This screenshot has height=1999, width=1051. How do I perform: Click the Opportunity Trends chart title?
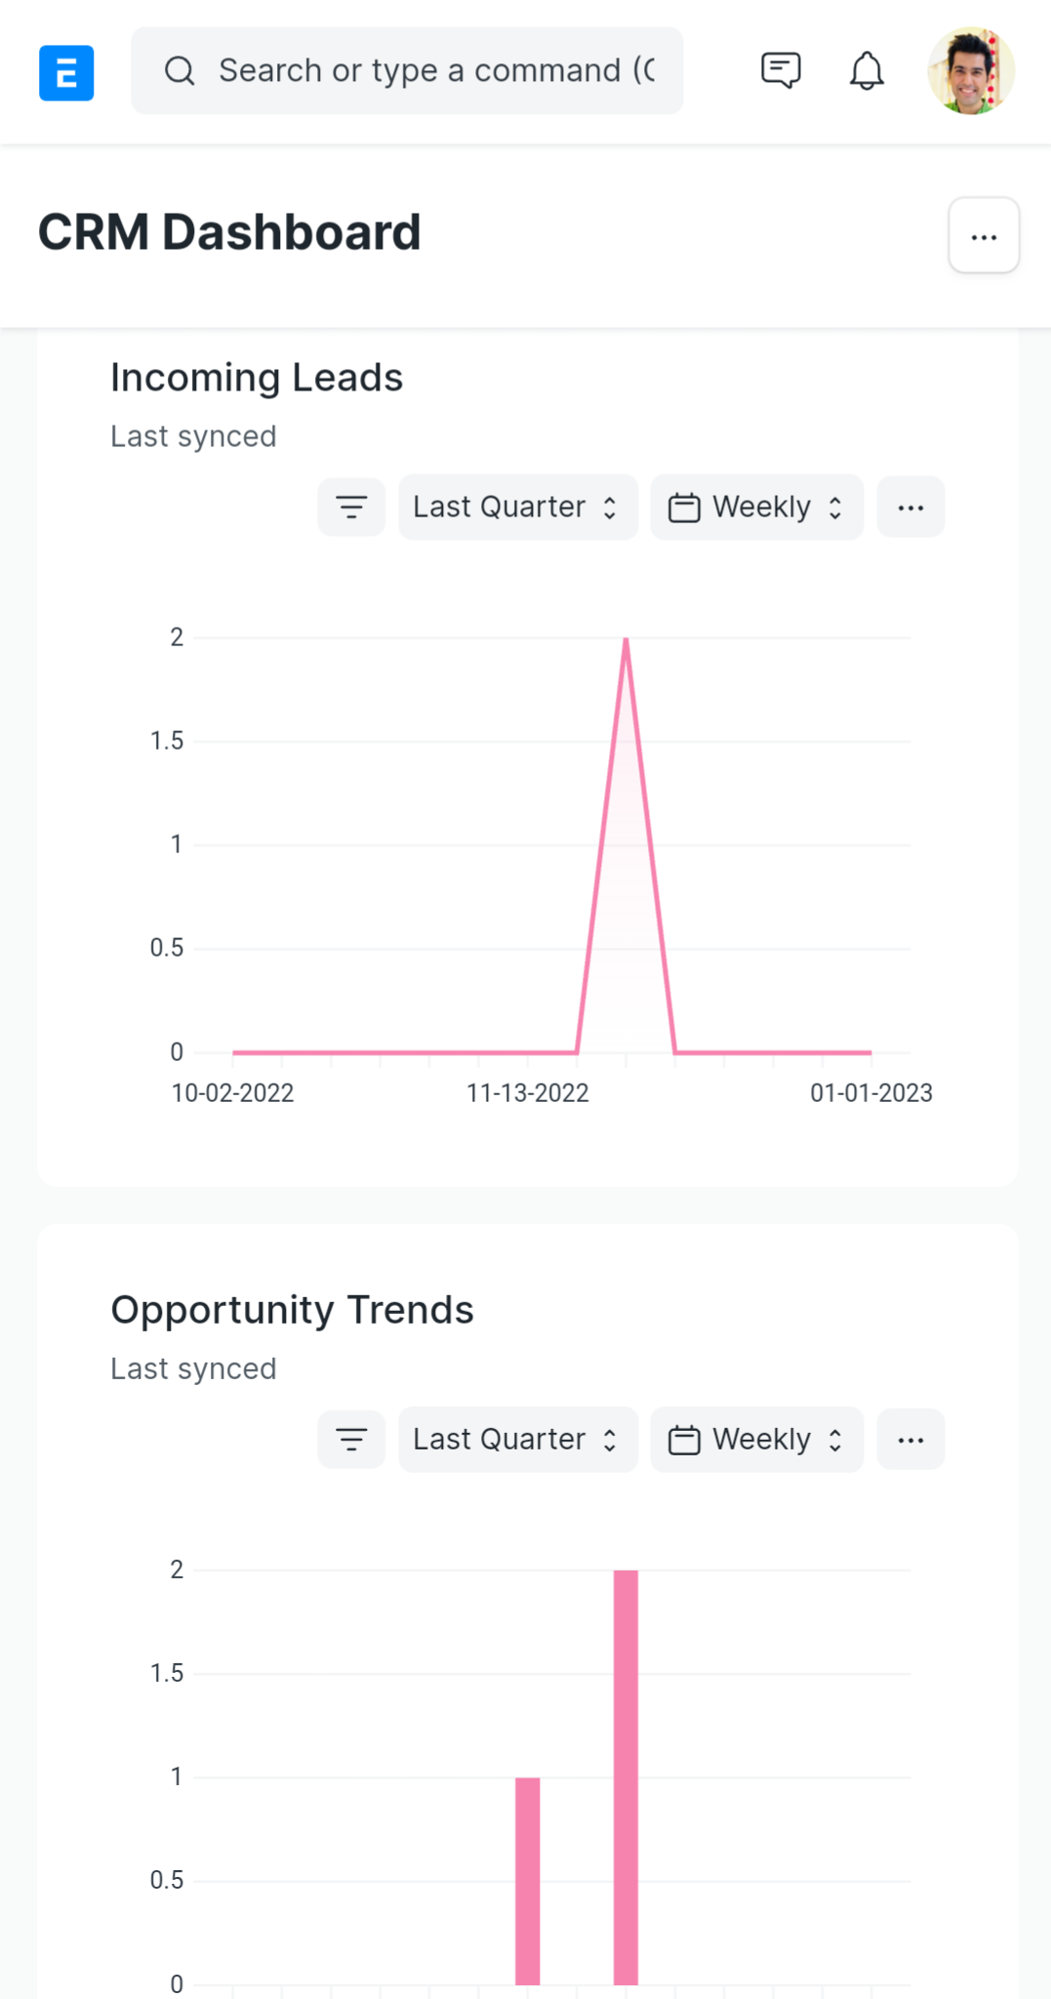(x=292, y=1310)
